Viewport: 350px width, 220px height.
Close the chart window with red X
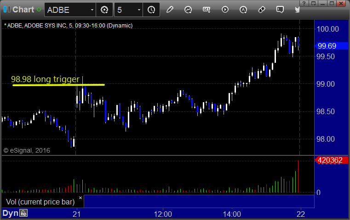click(x=341, y=3)
